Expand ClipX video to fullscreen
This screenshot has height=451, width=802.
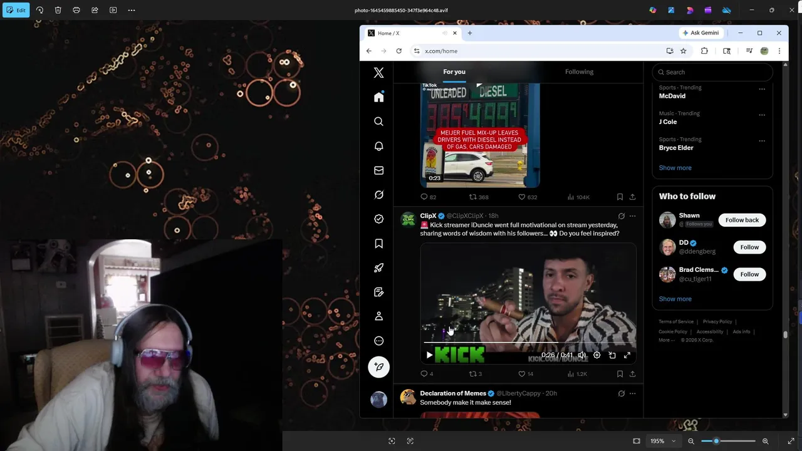pos(627,355)
